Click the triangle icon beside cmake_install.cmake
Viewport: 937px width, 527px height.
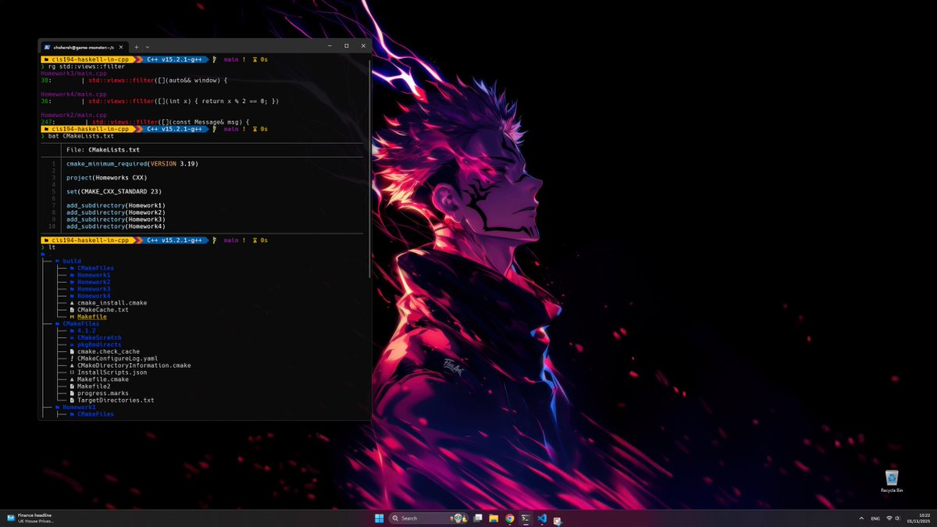(72, 303)
